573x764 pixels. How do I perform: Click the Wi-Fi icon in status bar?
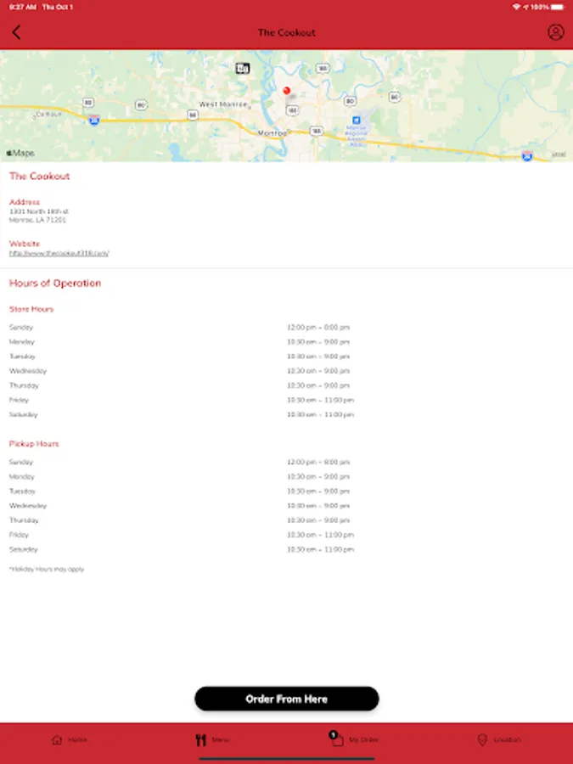click(516, 7)
